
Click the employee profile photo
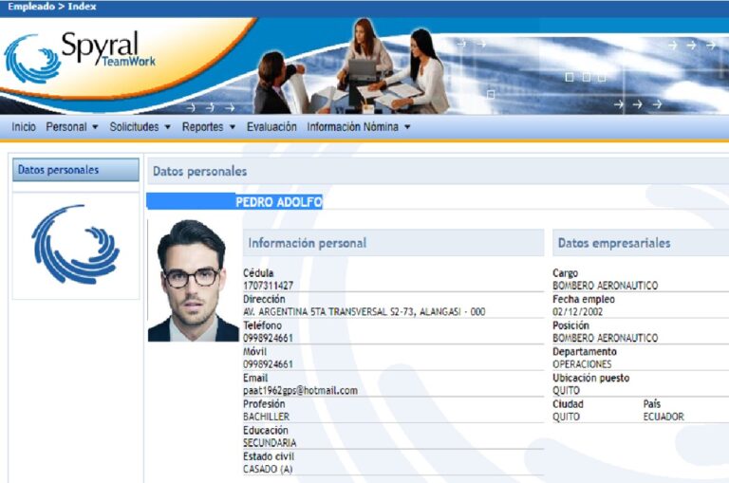(x=193, y=280)
